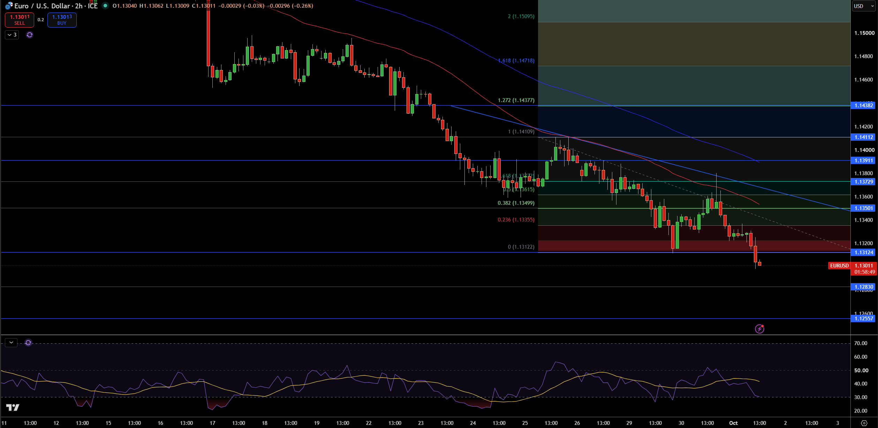Click the Fibonacci 1.272 (1.14377) level label
The image size is (878, 428).
(x=516, y=100)
